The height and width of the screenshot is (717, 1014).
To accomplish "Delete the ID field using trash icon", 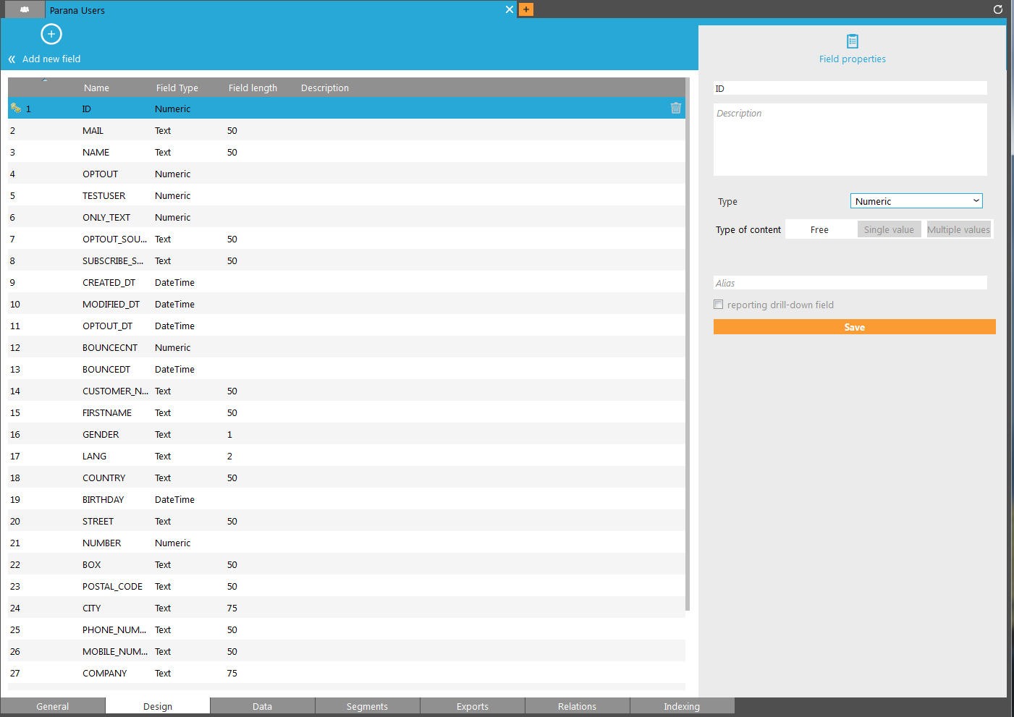I will [675, 108].
